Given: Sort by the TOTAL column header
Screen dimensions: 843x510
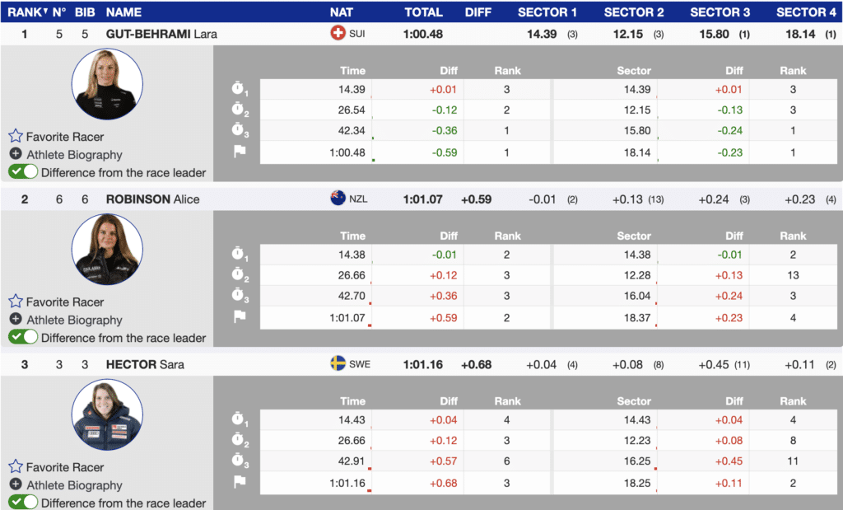Looking at the screenshot, I should 423,12.
